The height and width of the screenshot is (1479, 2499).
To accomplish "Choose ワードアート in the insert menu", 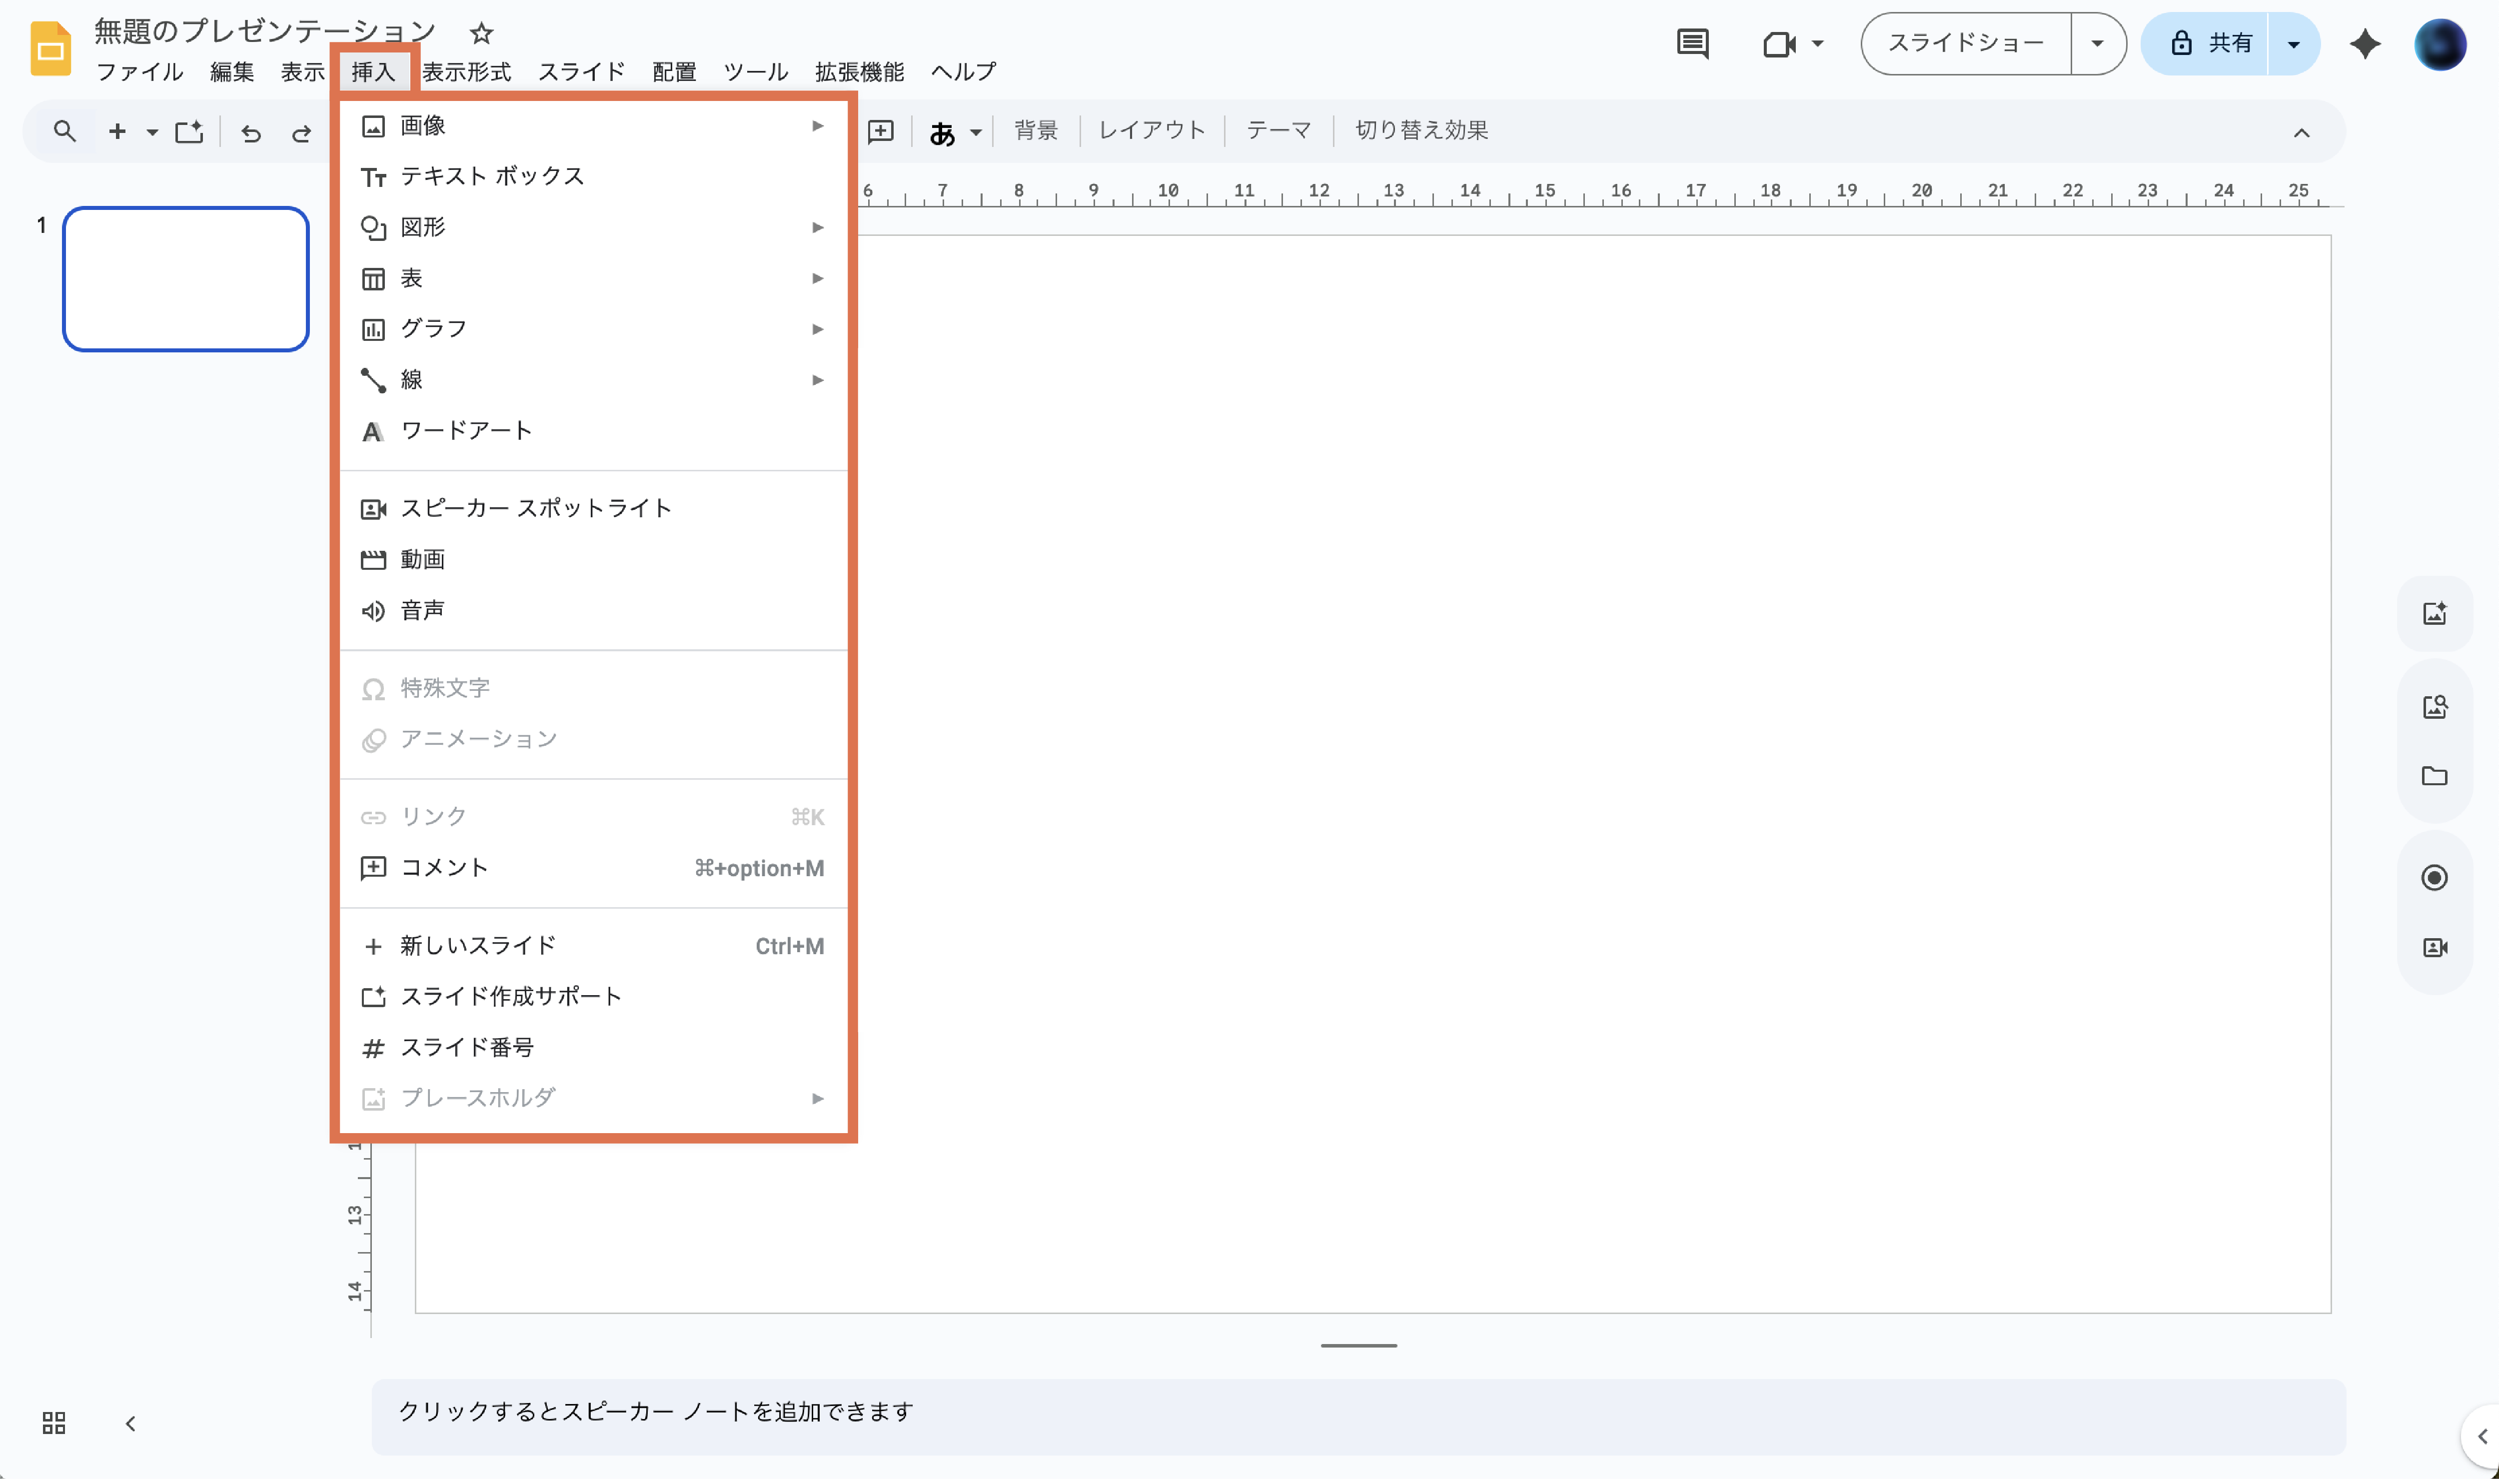I will tap(466, 430).
